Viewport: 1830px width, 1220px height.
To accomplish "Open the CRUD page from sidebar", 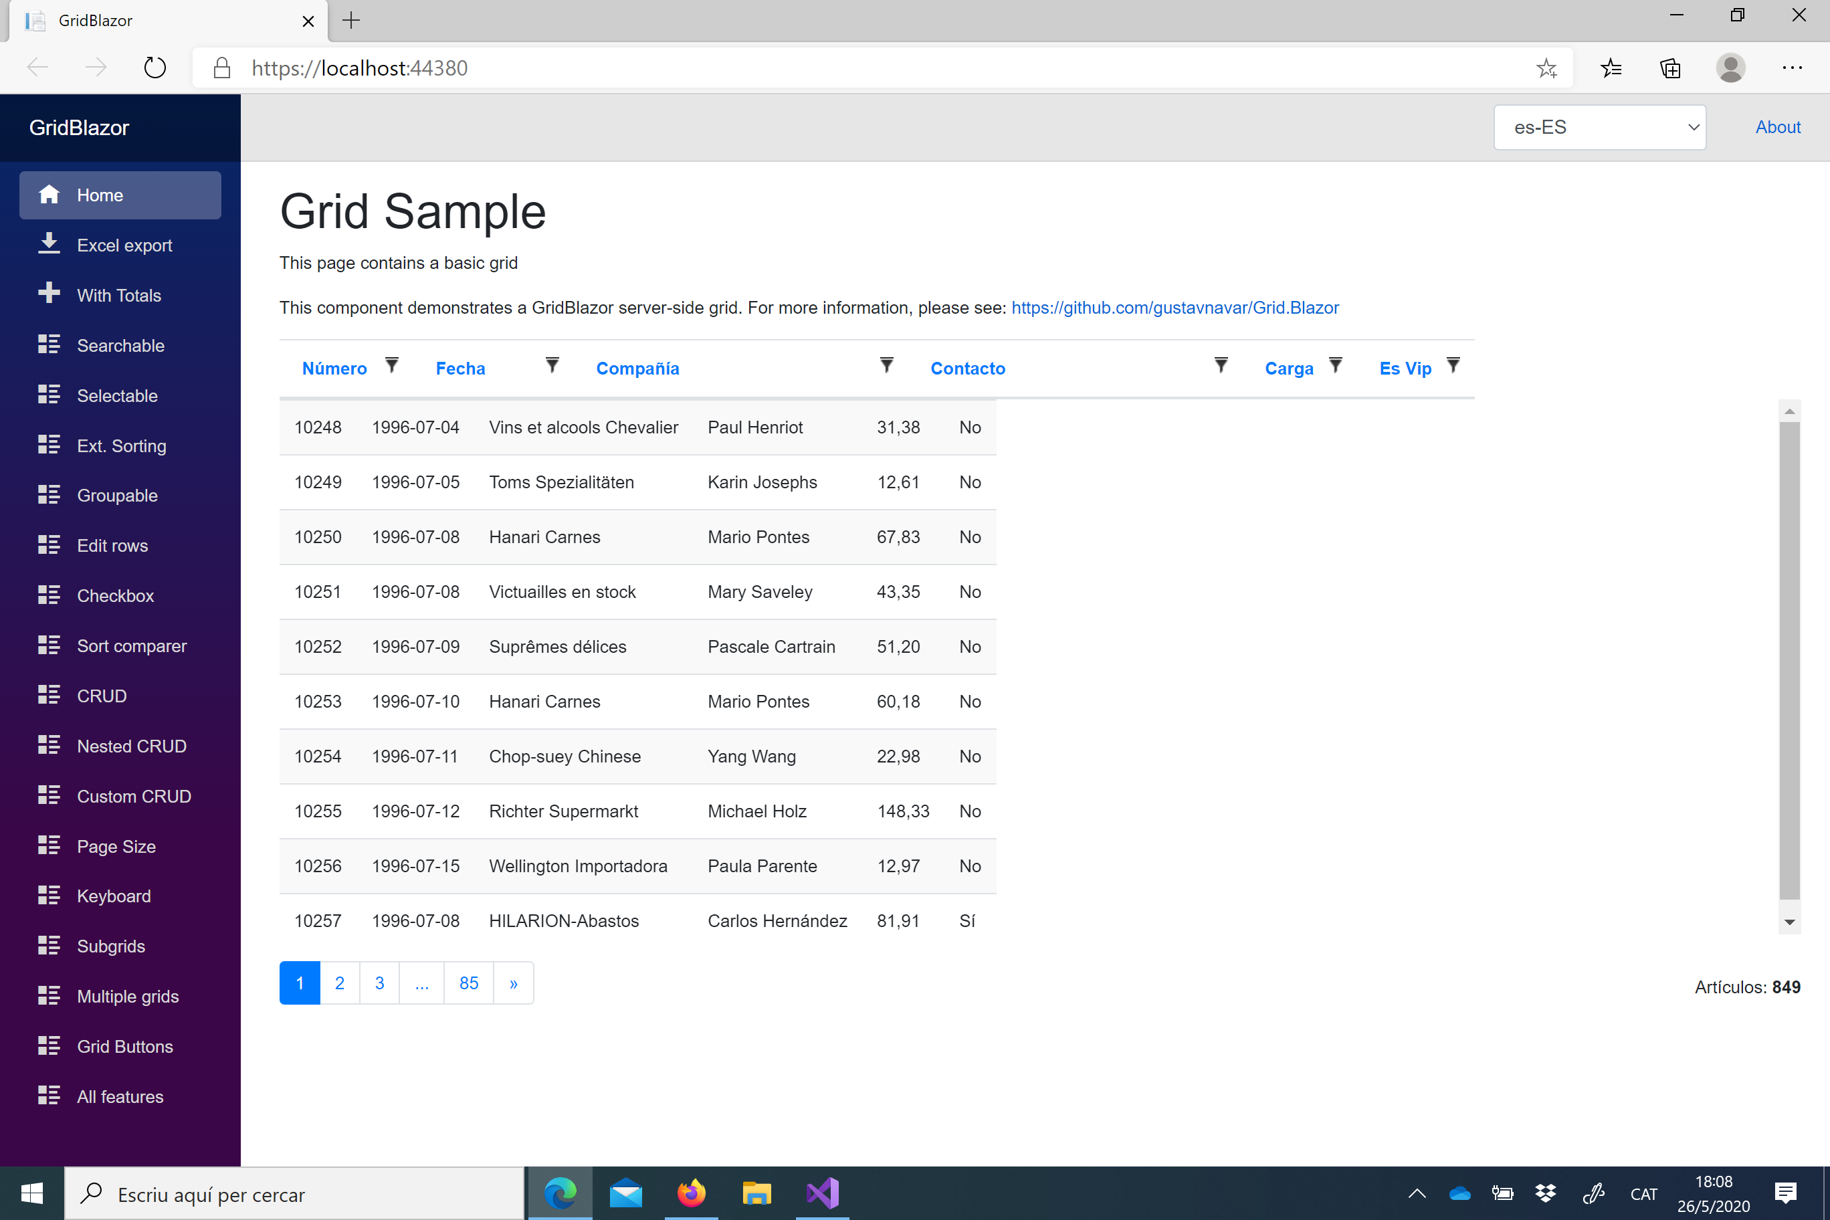I will point(102,696).
